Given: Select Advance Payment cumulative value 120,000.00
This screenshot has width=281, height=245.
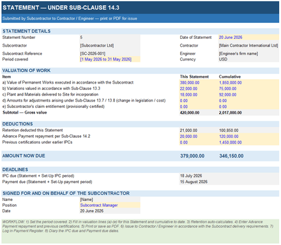Looking at the screenshot, I should click(248, 136).
